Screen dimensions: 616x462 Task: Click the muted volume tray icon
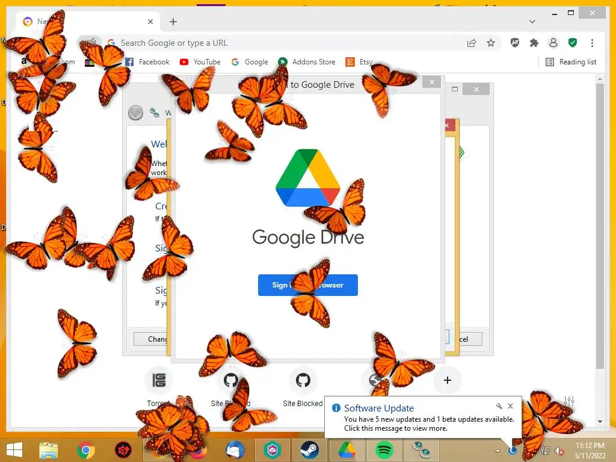point(559,450)
